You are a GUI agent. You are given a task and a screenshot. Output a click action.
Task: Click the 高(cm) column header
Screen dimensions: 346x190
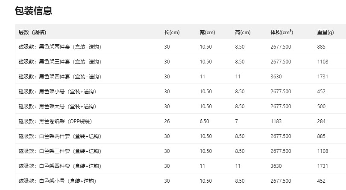pos(243,32)
